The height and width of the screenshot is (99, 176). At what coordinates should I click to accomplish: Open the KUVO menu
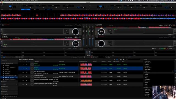click(x=32, y=1)
